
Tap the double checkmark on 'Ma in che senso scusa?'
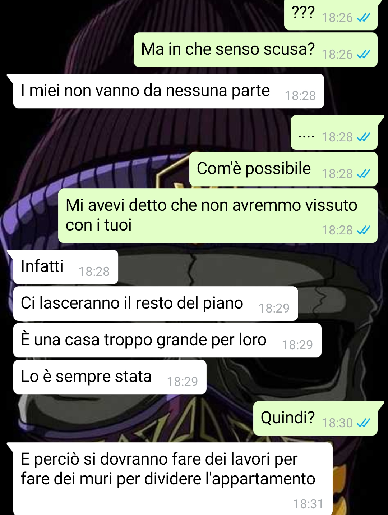coord(363,54)
